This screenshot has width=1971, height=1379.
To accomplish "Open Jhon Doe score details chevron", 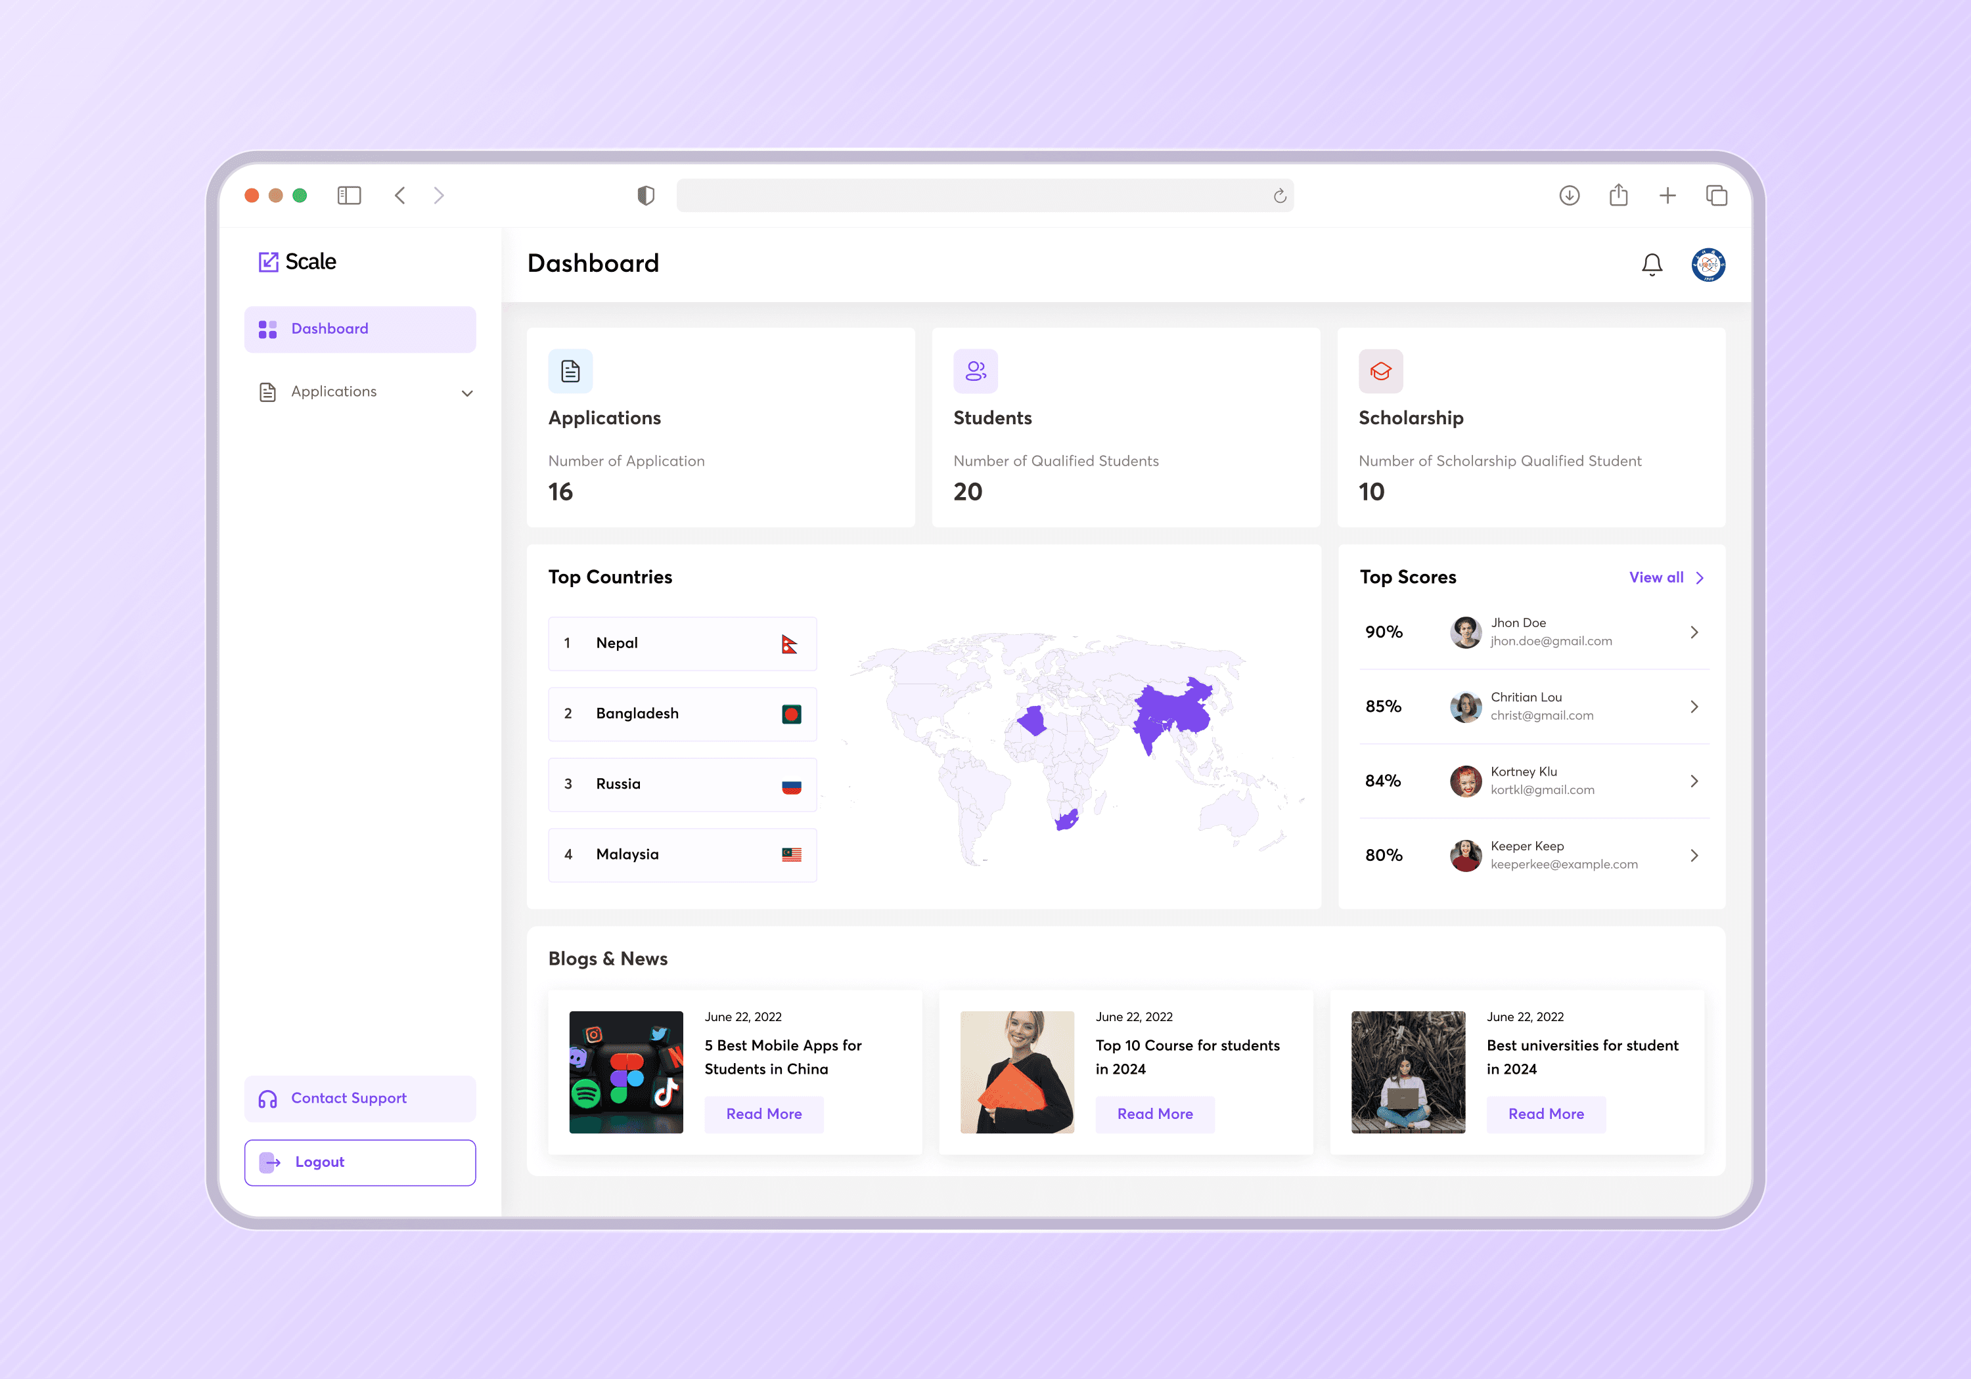I will (1694, 632).
